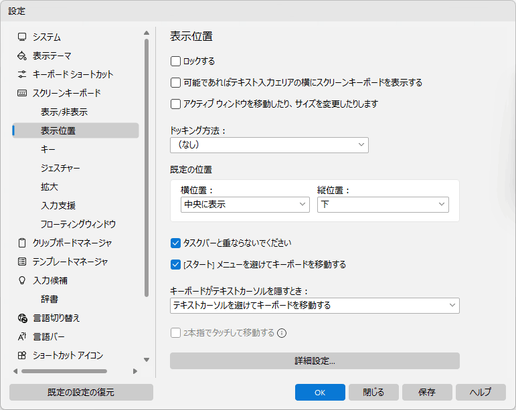Select the 表示位置 sub-item

[76, 130]
